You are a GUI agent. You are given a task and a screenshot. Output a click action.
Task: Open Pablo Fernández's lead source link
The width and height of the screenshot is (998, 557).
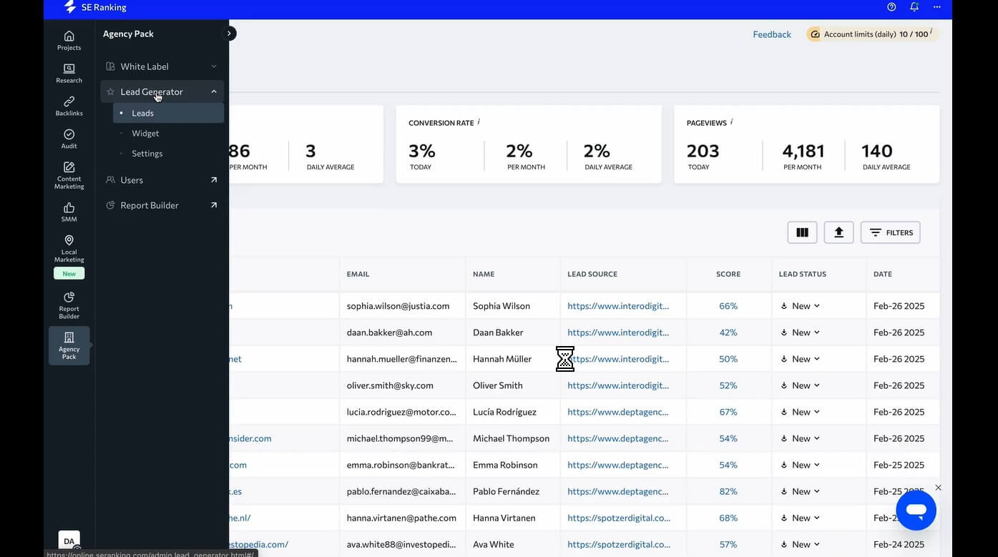coord(619,491)
